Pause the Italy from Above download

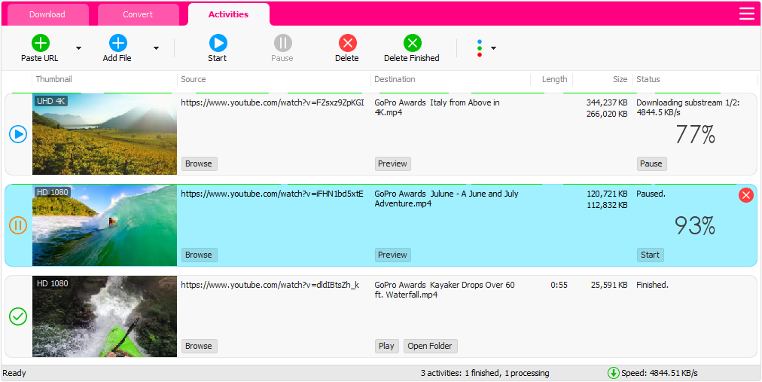point(651,163)
